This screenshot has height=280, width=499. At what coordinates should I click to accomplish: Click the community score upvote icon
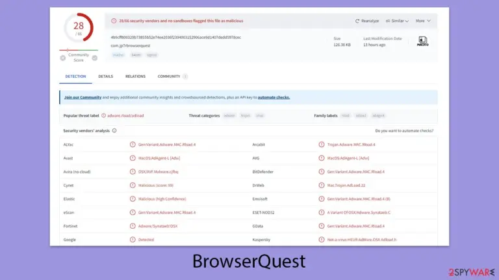click(94, 58)
